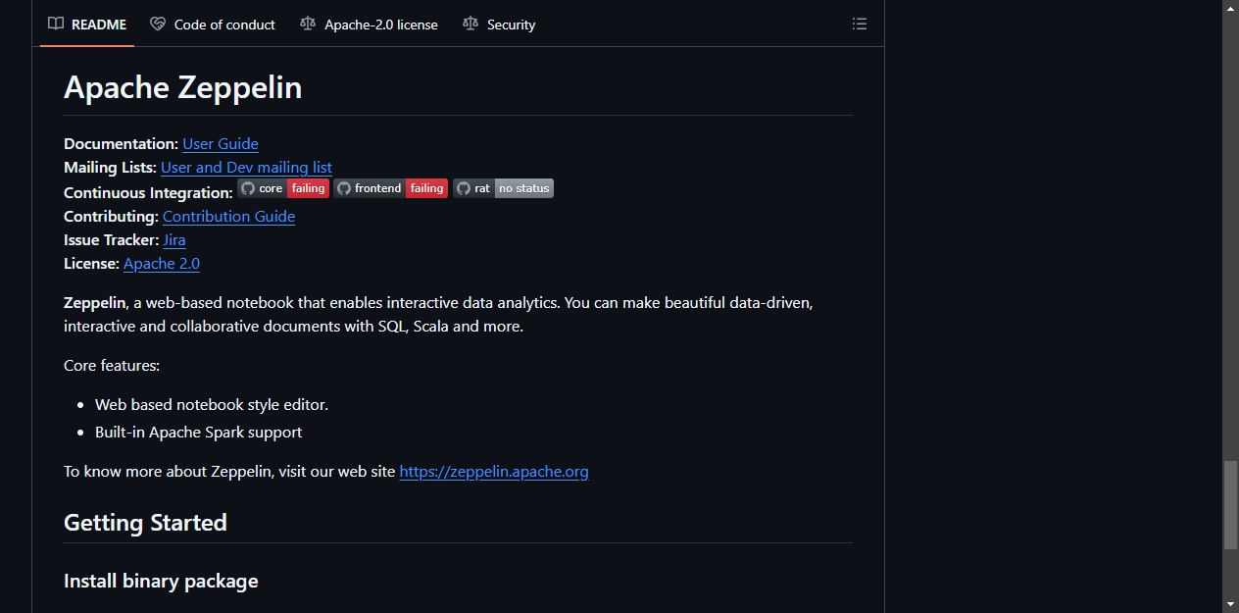Click the 'Continuous Integration:' label

click(148, 192)
